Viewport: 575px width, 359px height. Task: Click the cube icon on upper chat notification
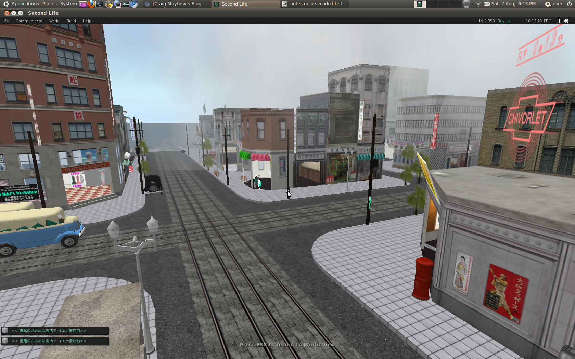(x=5, y=331)
